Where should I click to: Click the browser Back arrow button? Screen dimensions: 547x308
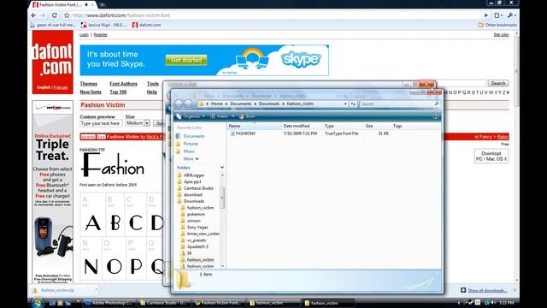tap(33, 15)
